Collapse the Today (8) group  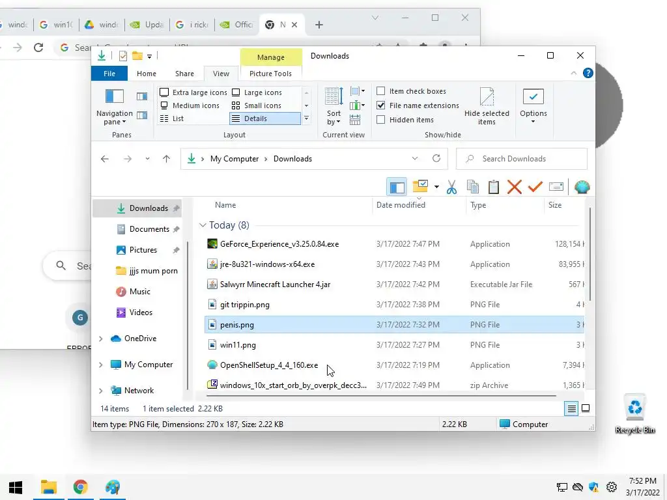tap(203, 225)
